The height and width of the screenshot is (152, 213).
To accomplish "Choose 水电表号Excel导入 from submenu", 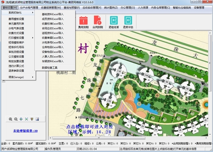I will (53, 43).
